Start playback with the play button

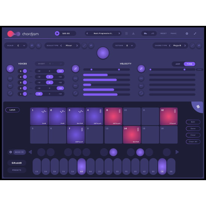click(x=57, y=33)
